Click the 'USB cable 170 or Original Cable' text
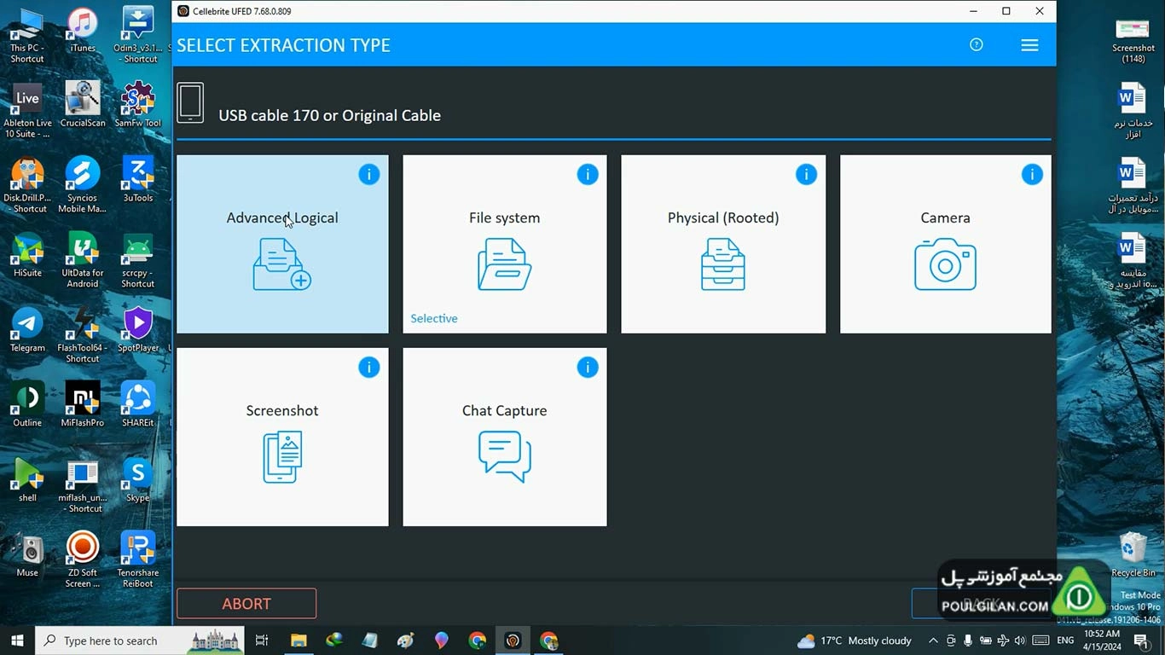Viewport: 1165px width, 655px height. 329,115
